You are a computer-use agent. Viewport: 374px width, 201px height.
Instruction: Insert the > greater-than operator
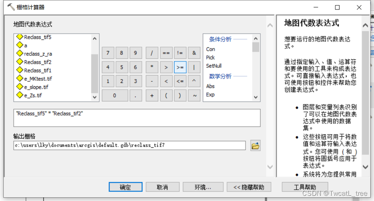166,67
